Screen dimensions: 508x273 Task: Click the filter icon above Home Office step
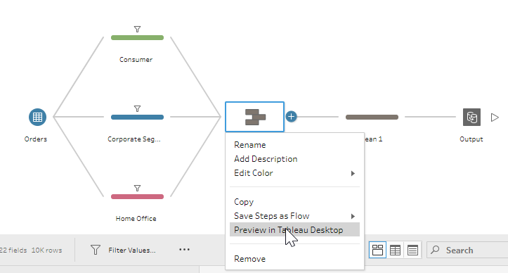138,189
